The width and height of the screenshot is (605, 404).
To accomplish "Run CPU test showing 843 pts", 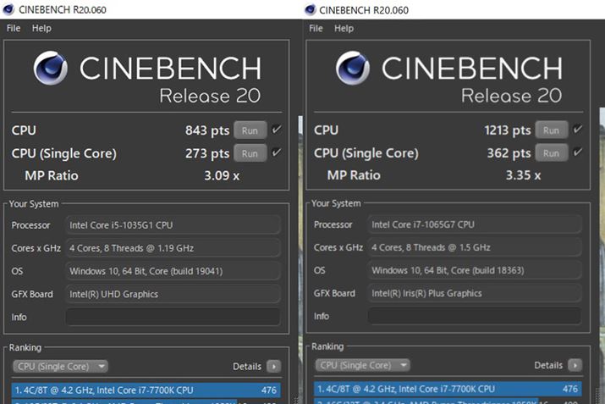I will [250, 130].
